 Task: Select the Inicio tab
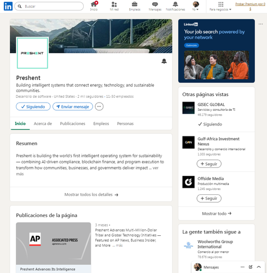[x=20, y=123]
